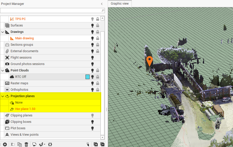The width and height of the screenshot is (233, 147).
Task: Collapse the Point Clouds group
Action: (3, 70)
